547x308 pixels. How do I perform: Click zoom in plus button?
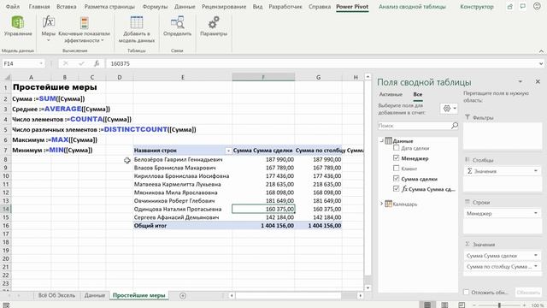click(524, 305)
